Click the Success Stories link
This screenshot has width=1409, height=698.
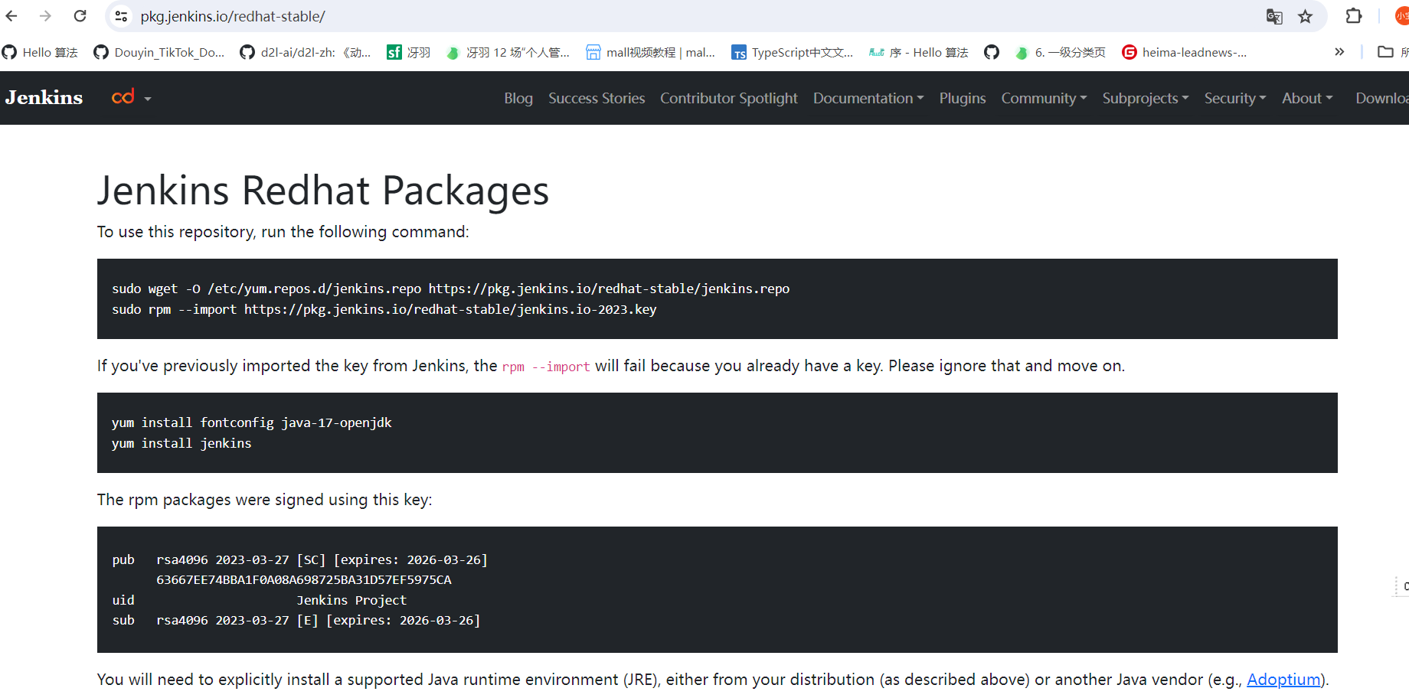[x=597, y=98]
